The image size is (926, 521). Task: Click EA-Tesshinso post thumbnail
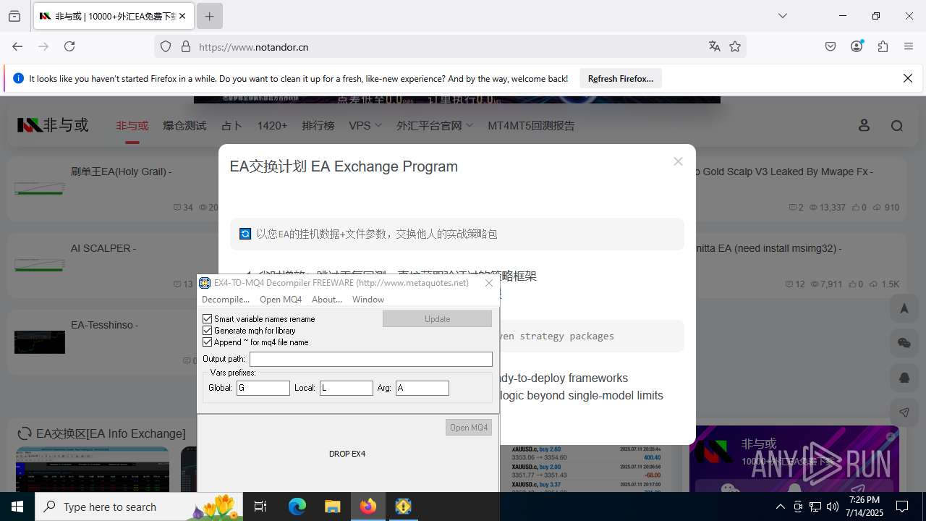(x=40, y=342)
